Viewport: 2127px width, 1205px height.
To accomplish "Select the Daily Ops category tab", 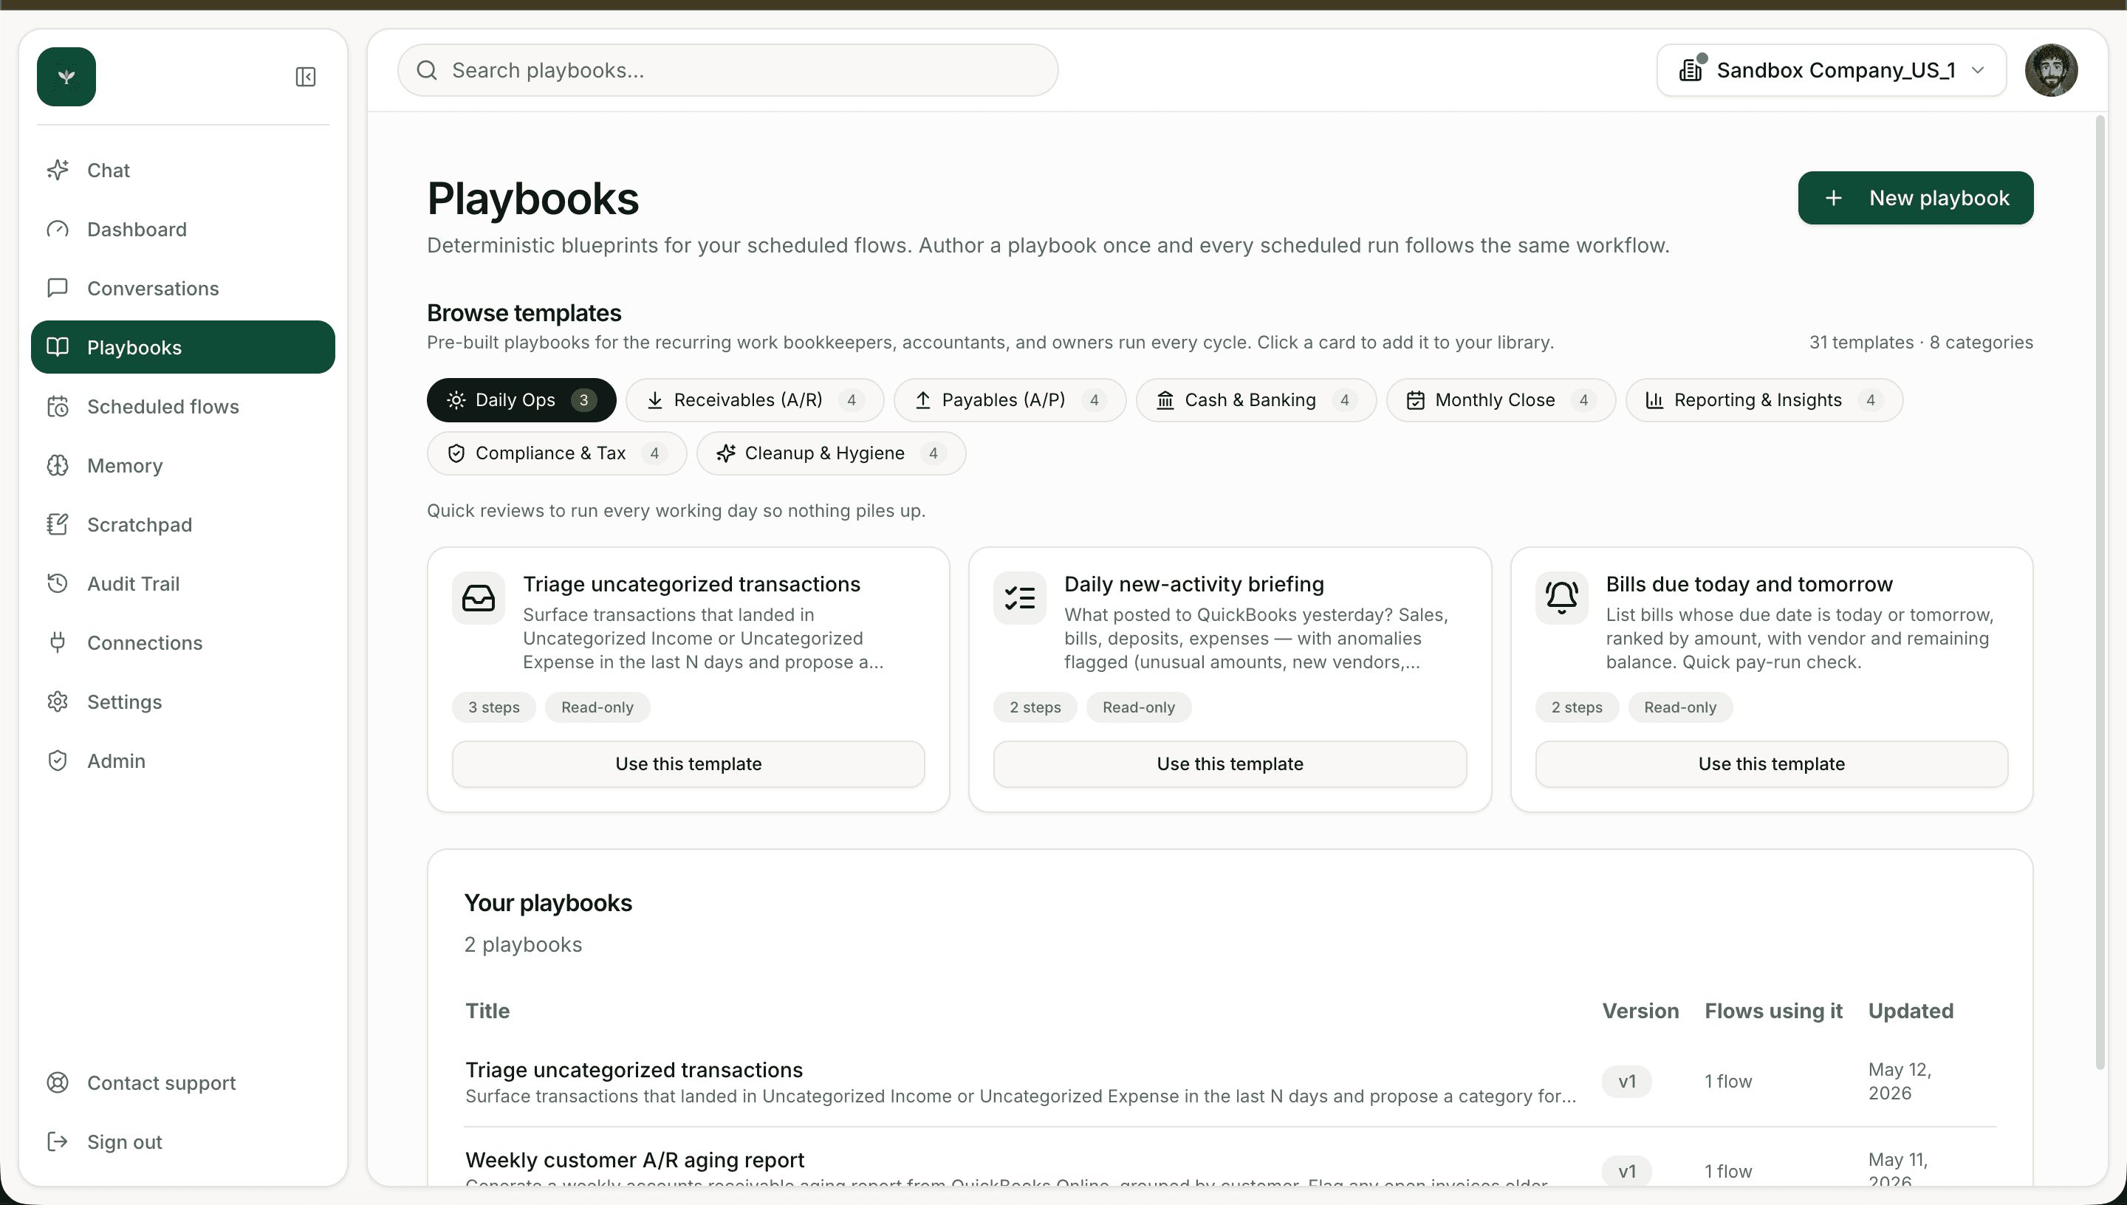I will [521, 399].
